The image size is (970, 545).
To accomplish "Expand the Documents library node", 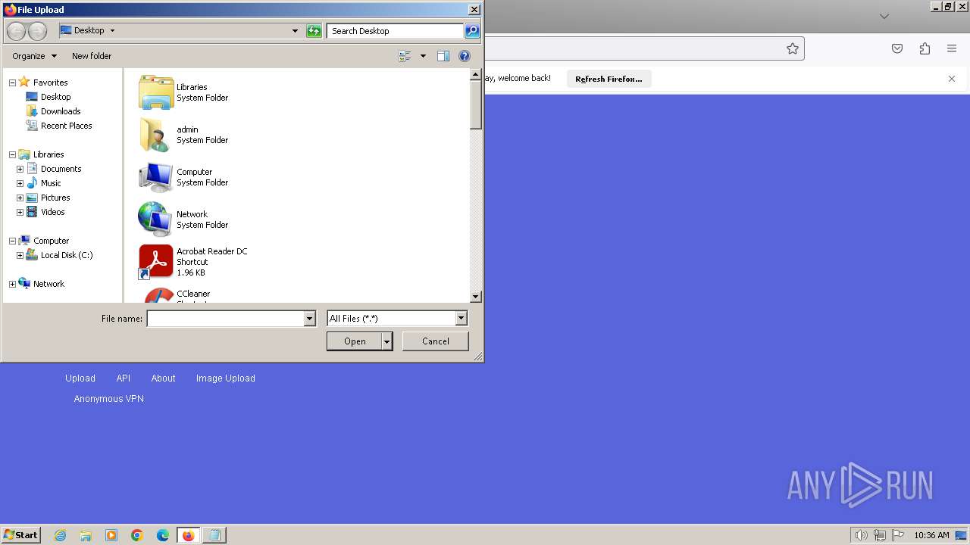I will (20, 169).
